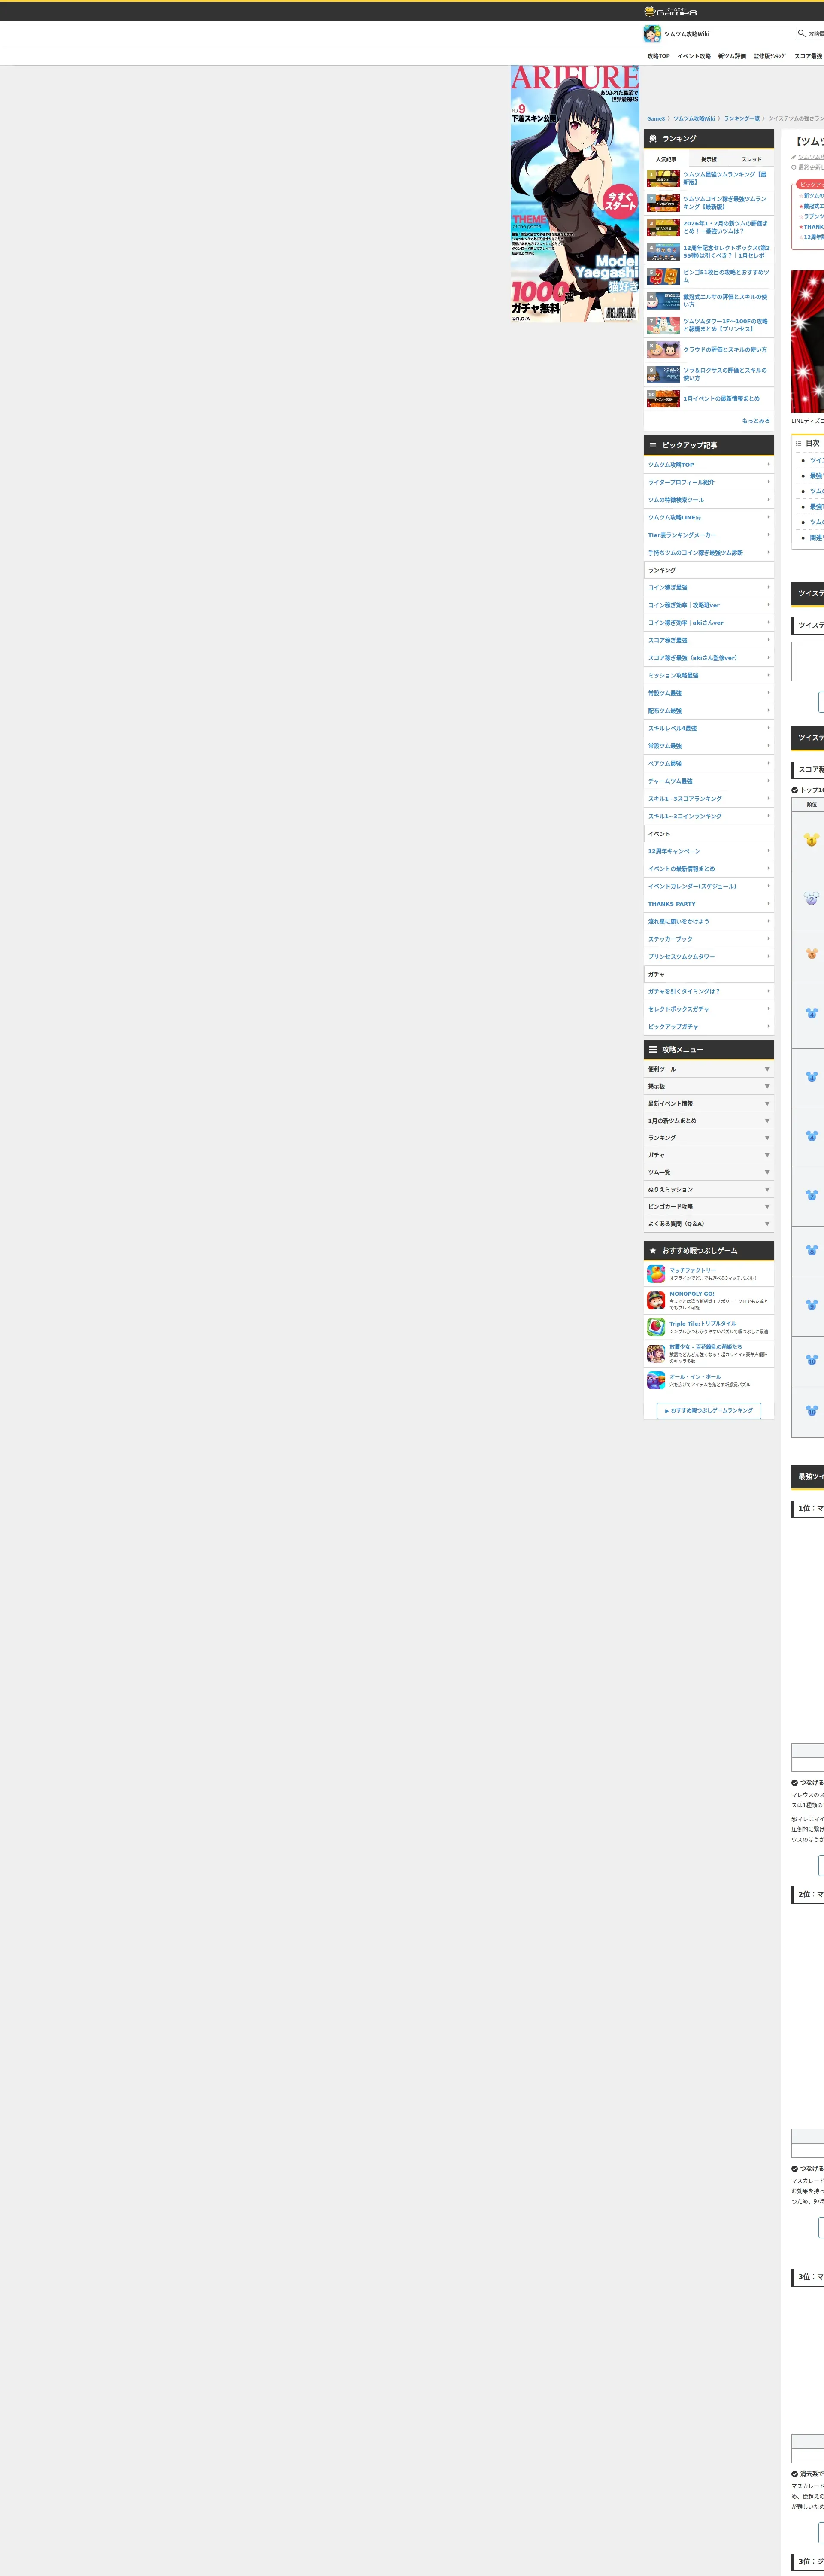Click the Game8 bee logo
Screen dimensions: 824x2576
coord(650,12)
